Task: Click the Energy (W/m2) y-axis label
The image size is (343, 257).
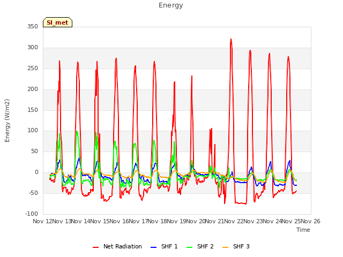Action: click(7, 120)
